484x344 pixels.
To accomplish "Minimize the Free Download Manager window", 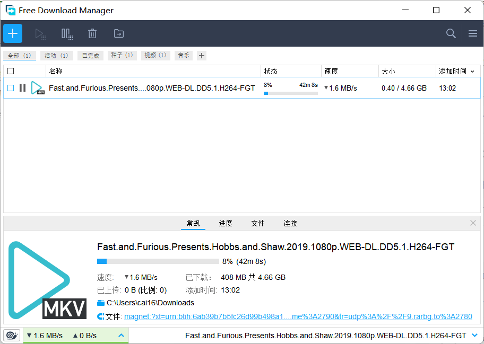I will (405, 10).
